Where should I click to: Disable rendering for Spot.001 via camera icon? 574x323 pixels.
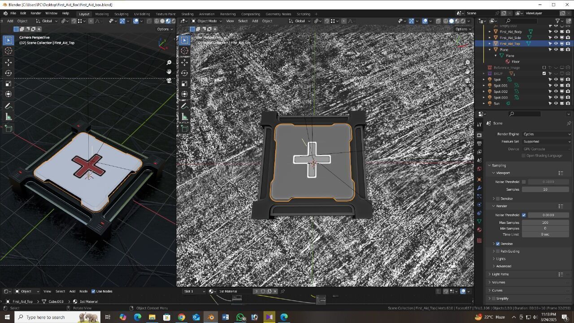[x=568, y=86]
